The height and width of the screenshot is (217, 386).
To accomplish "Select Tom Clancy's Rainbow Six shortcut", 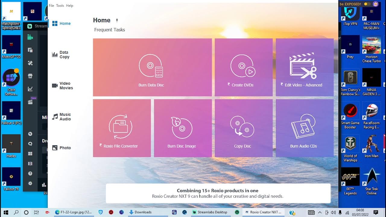I will [350, 82].
